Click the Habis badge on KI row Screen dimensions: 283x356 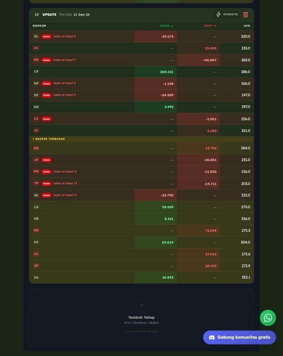point(46,119)
